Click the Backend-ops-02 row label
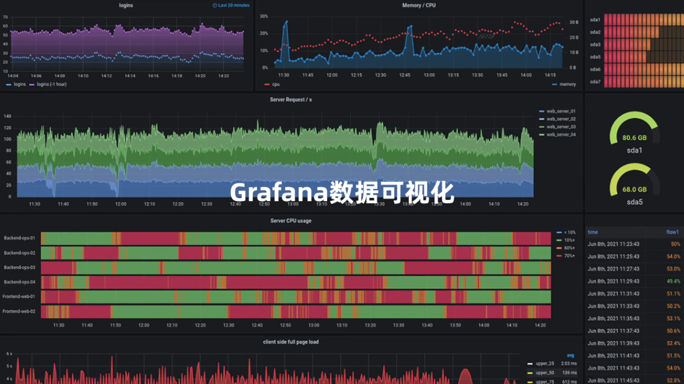Screen dimensions: 684x384 point(20,253)
